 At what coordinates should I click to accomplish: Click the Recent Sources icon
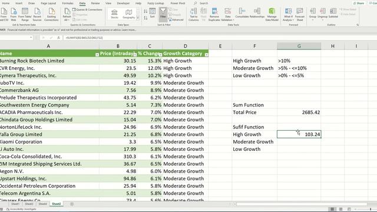pyautogui.click(x=37, y=14)
